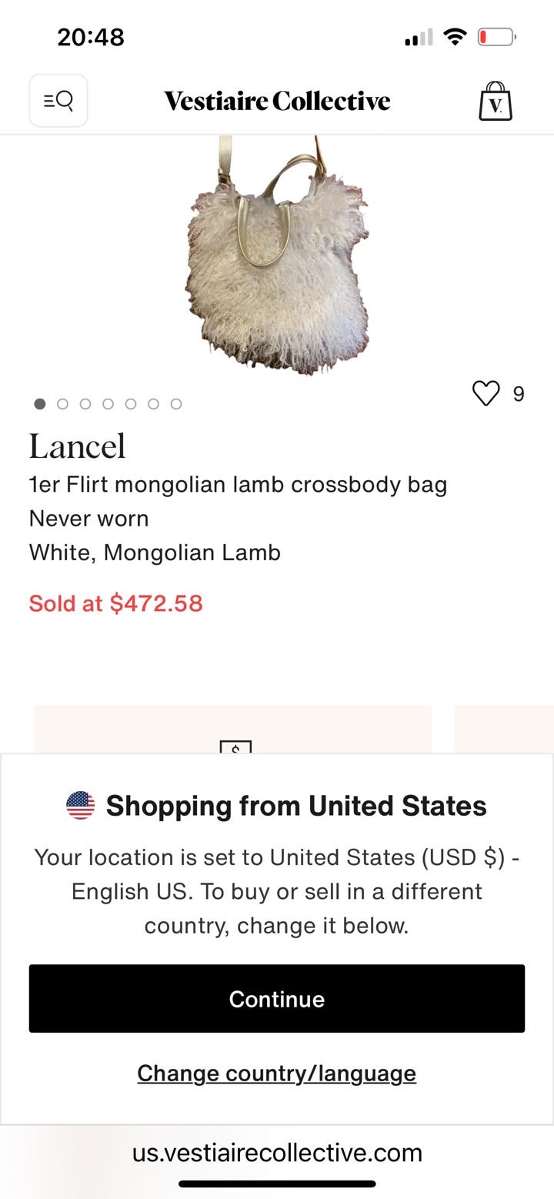Jump to the last carousel dot
Viewport: 554px width, 1199px height.
[176, 404]
